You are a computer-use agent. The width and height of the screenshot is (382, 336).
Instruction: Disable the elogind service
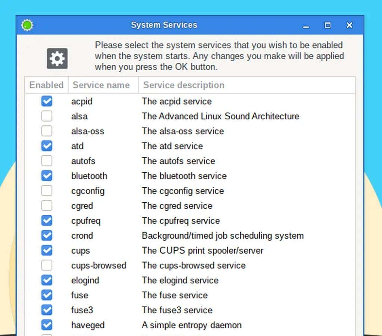pos(47,280)
